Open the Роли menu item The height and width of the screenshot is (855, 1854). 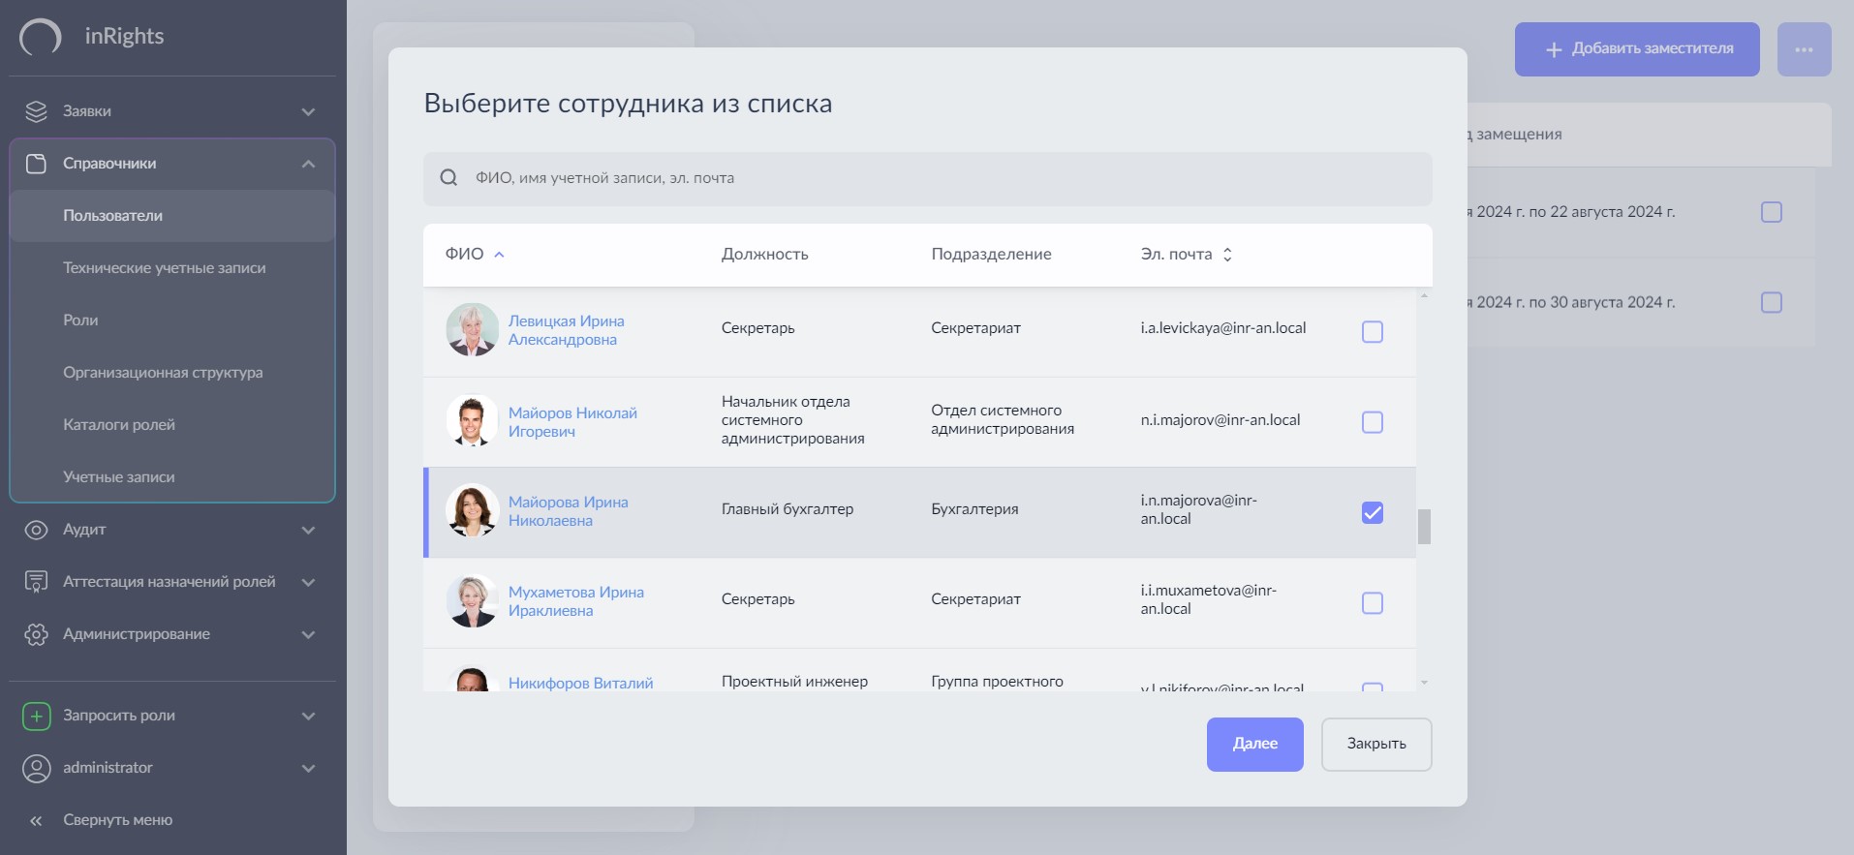point(80,321)
